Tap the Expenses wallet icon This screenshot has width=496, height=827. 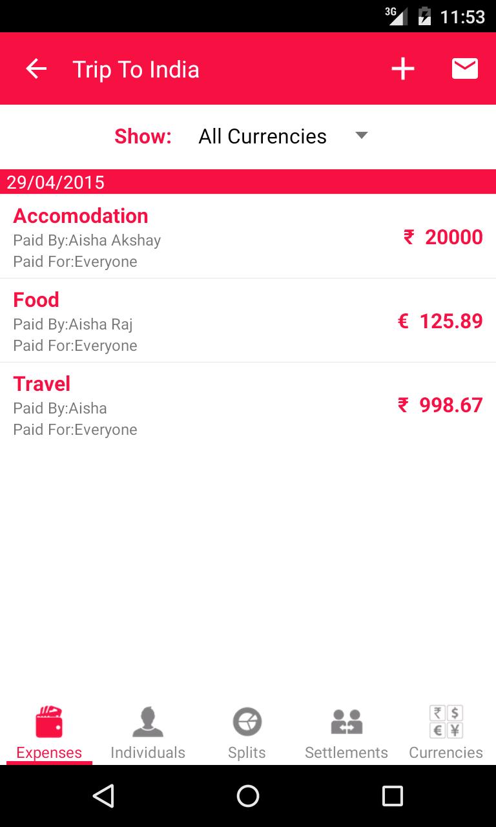click(x=49, y=722)
